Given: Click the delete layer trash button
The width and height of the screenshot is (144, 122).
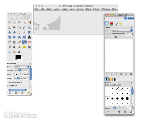Looking at the screenshot, I should 131,74.
